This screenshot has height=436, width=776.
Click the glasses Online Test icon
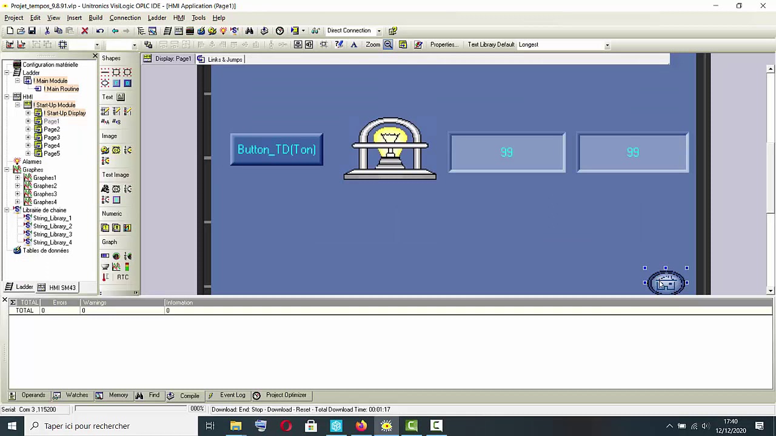(316, 30)
